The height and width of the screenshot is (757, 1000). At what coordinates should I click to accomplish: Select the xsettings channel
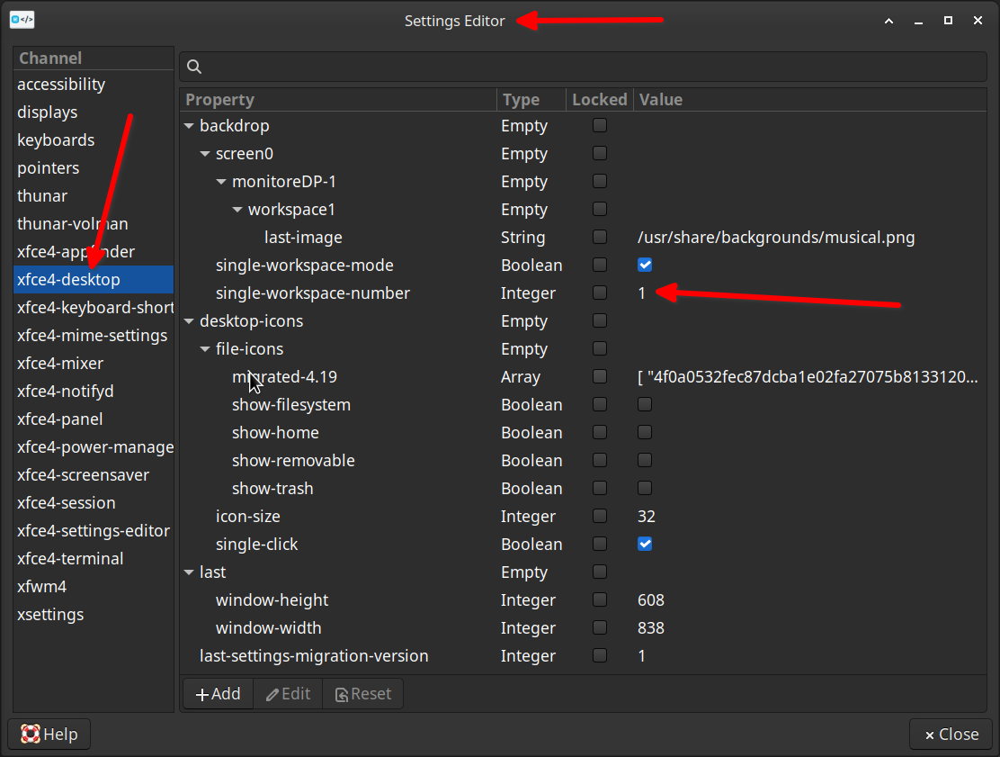point(94,615)
